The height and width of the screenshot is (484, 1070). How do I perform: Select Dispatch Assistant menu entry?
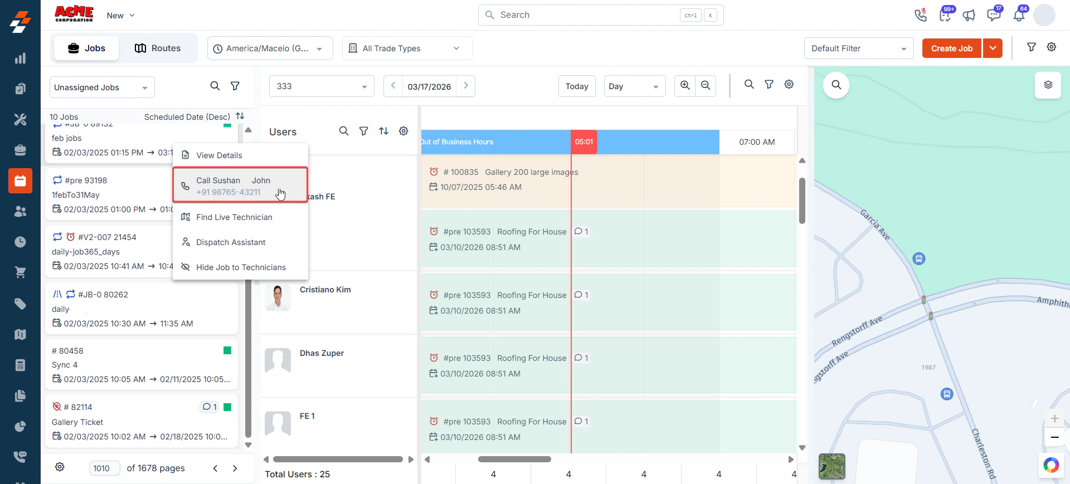pyautogui.click(x=240, y=242)
